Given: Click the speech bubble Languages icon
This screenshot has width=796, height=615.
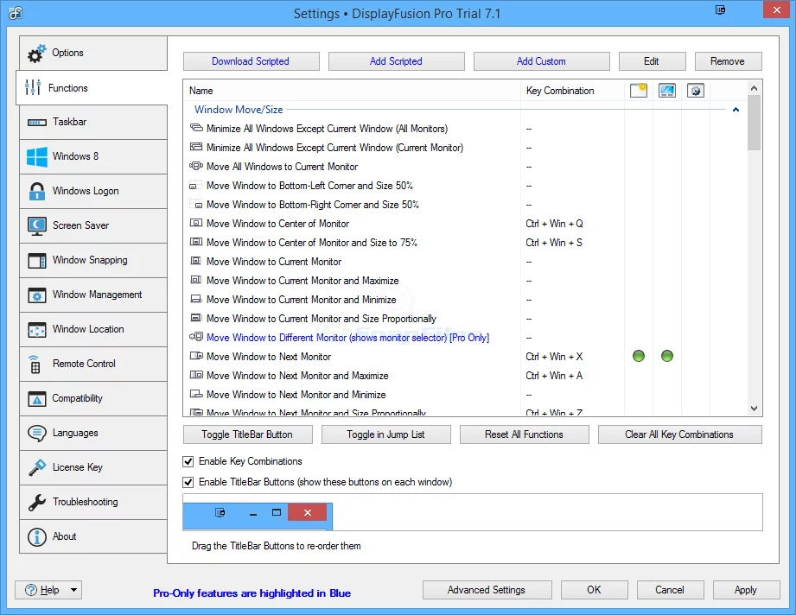Looking at the screenshot, I should pos(36,433).
